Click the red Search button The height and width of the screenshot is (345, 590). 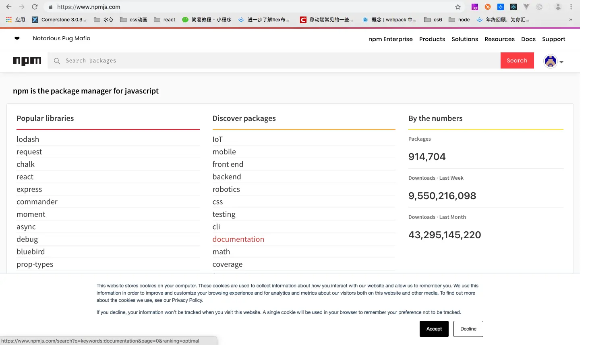[x=517, y=60]
